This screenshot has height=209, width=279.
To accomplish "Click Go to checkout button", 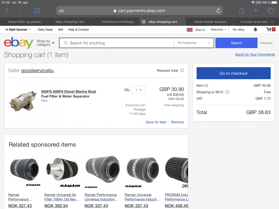I will point(234,73).
